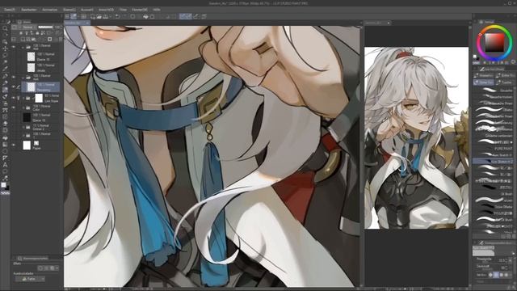Click the tilted ruler icon after the snap icons
This screenshot has width=517, height=291.
coord(196,16)
